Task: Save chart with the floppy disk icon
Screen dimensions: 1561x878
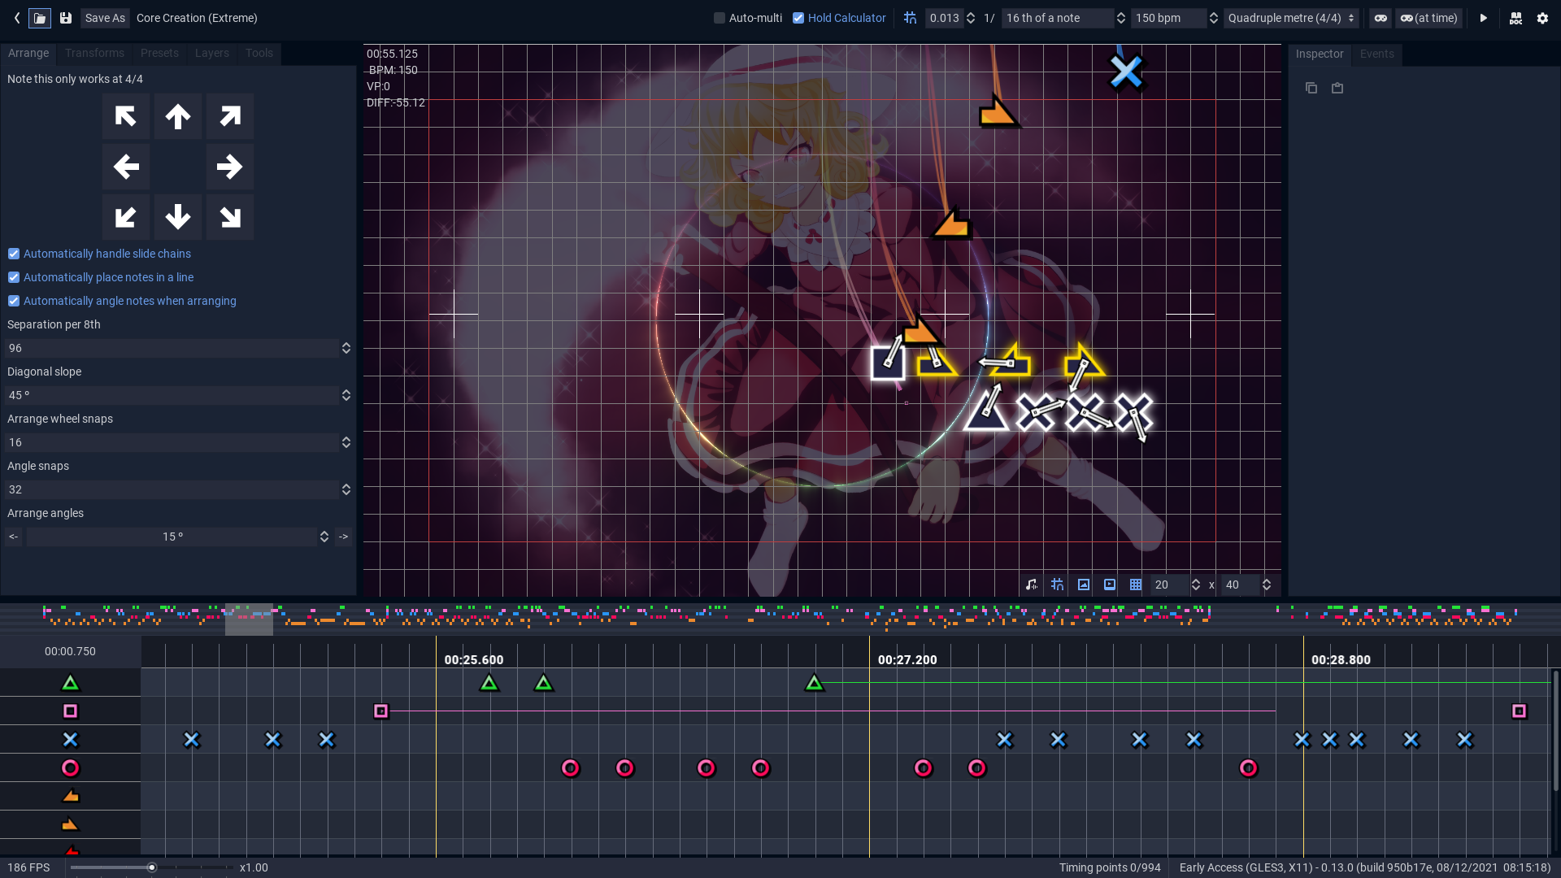Action: click(x=66, y=18)
